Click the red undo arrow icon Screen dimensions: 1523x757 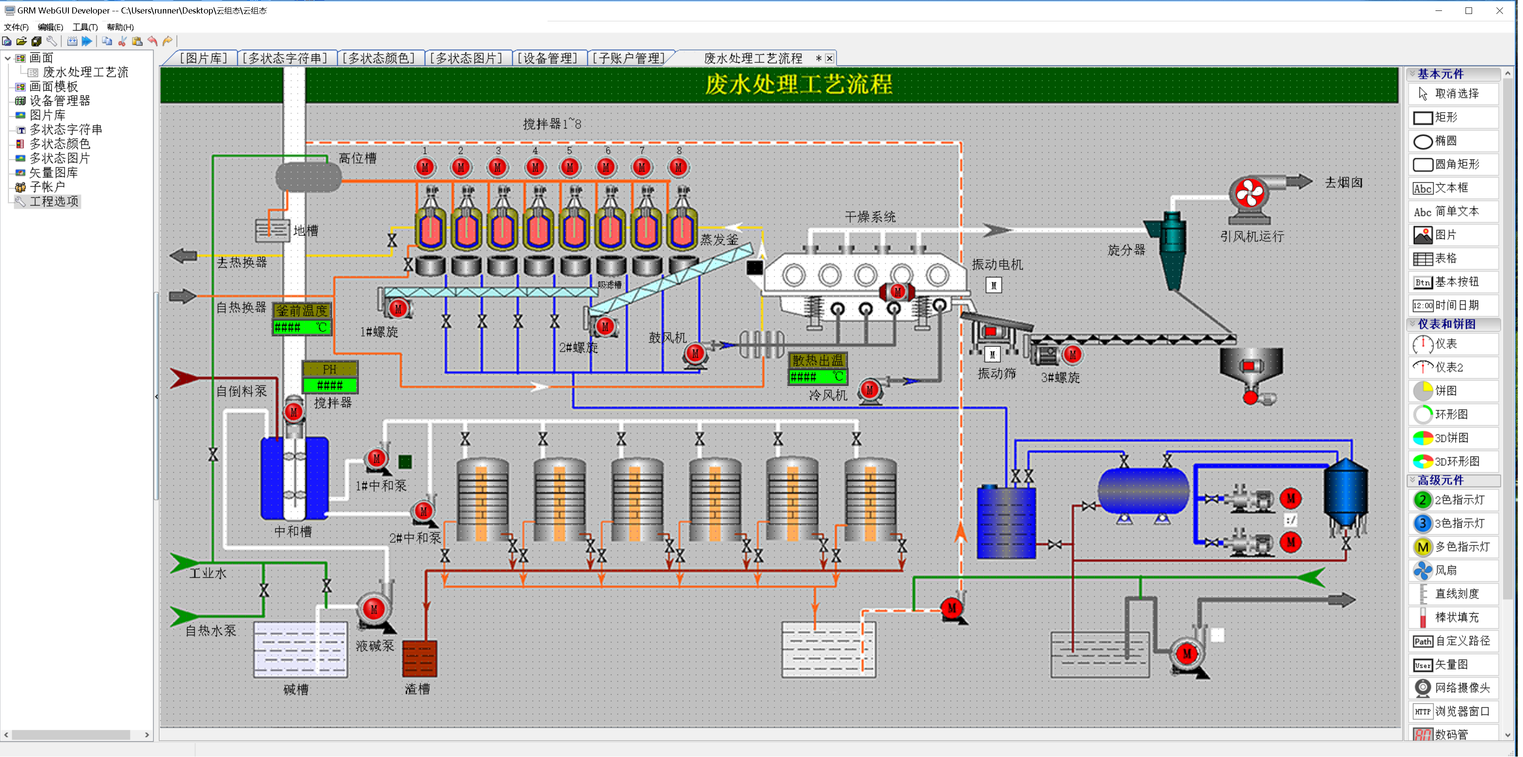pyautogui.click(x=152, y=41)
